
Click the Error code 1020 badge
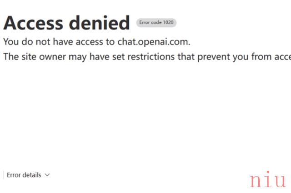(x=156, y=23)
